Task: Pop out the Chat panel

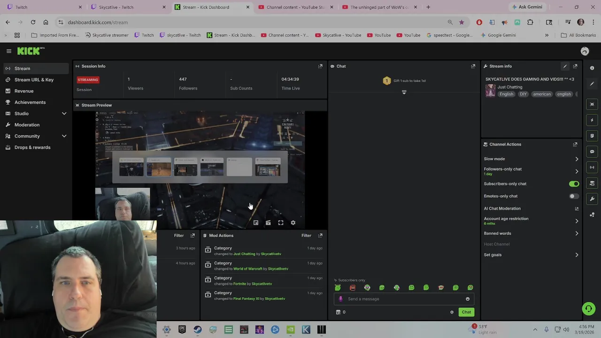Action: pos(473,66)
